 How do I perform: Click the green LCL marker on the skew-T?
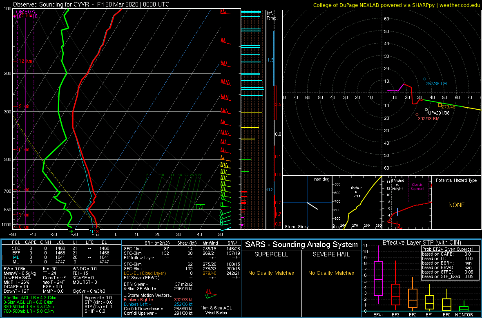201,207
